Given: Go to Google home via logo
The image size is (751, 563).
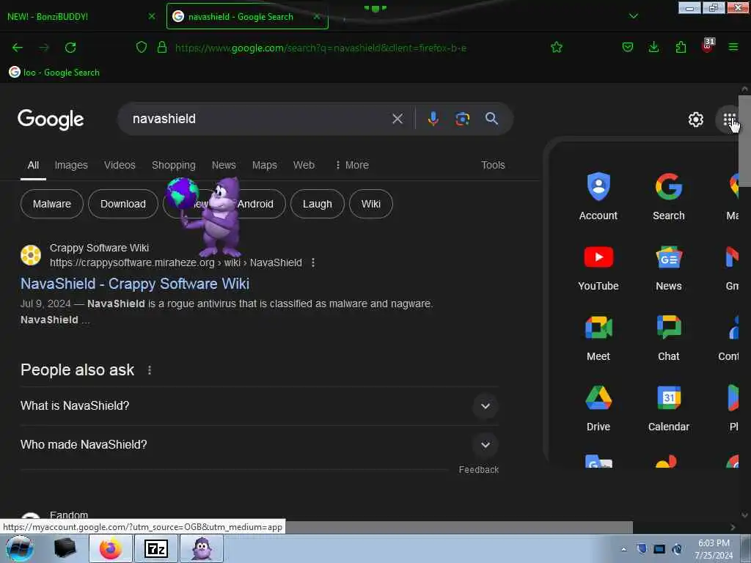Looking at the screenshot, I should tap(51, 119).
